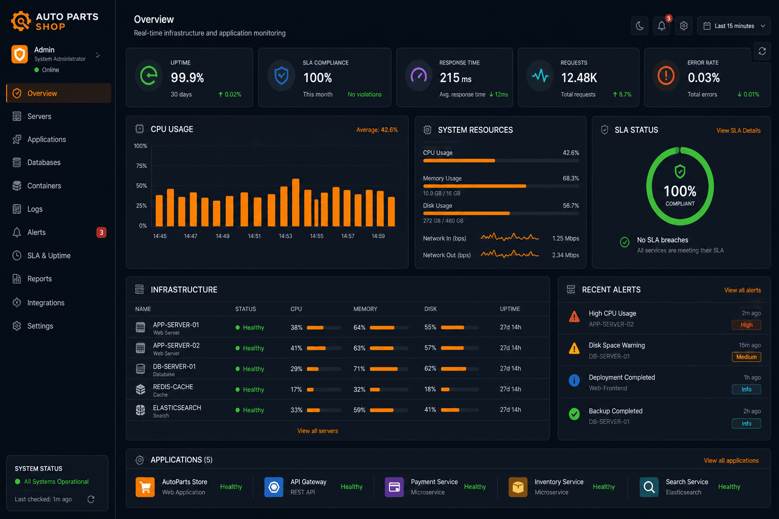This screenshot has width=779, height=519.
Task: Expand the Admin user menu chevron
Action: (98, 55)
